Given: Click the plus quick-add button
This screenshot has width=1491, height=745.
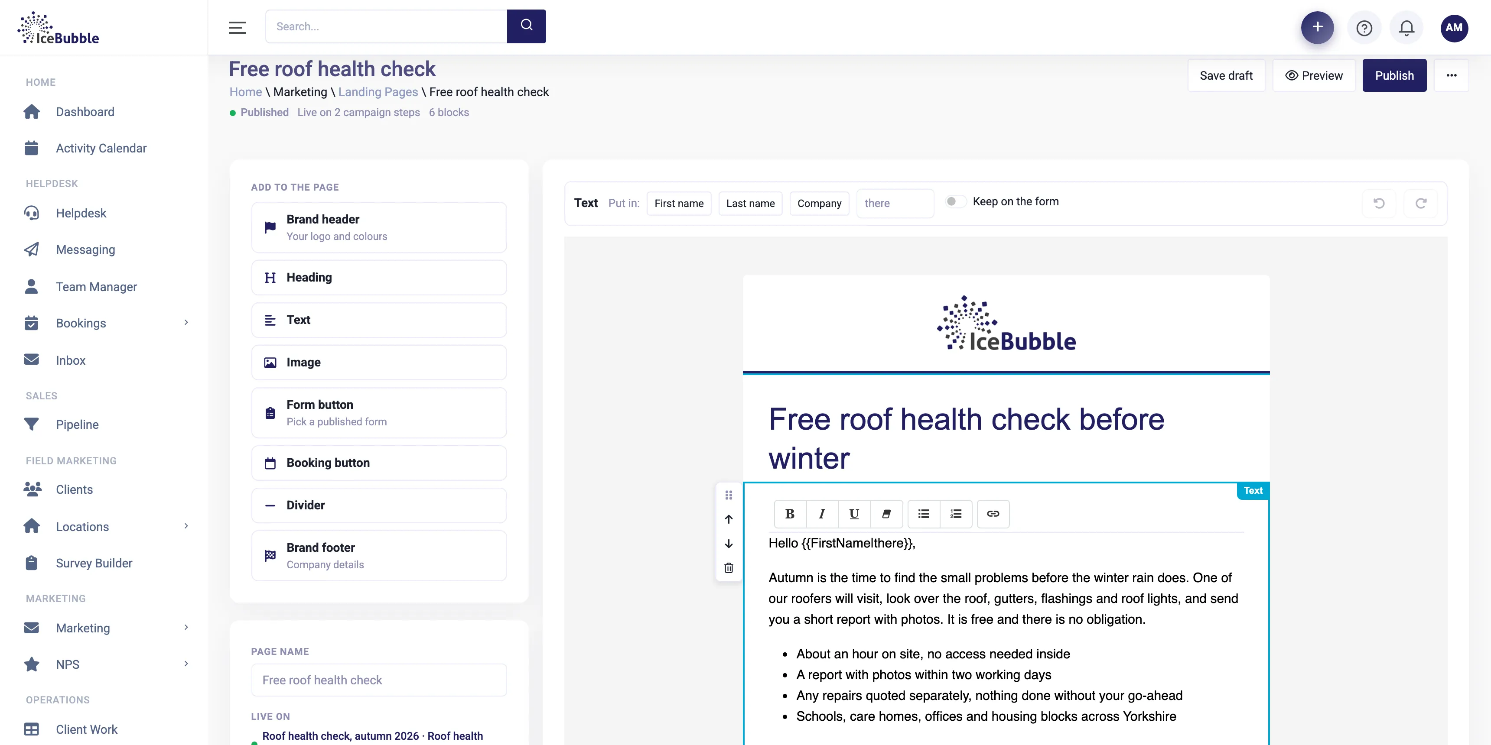Looking at the screenshot, I should tap(1317, 27).
